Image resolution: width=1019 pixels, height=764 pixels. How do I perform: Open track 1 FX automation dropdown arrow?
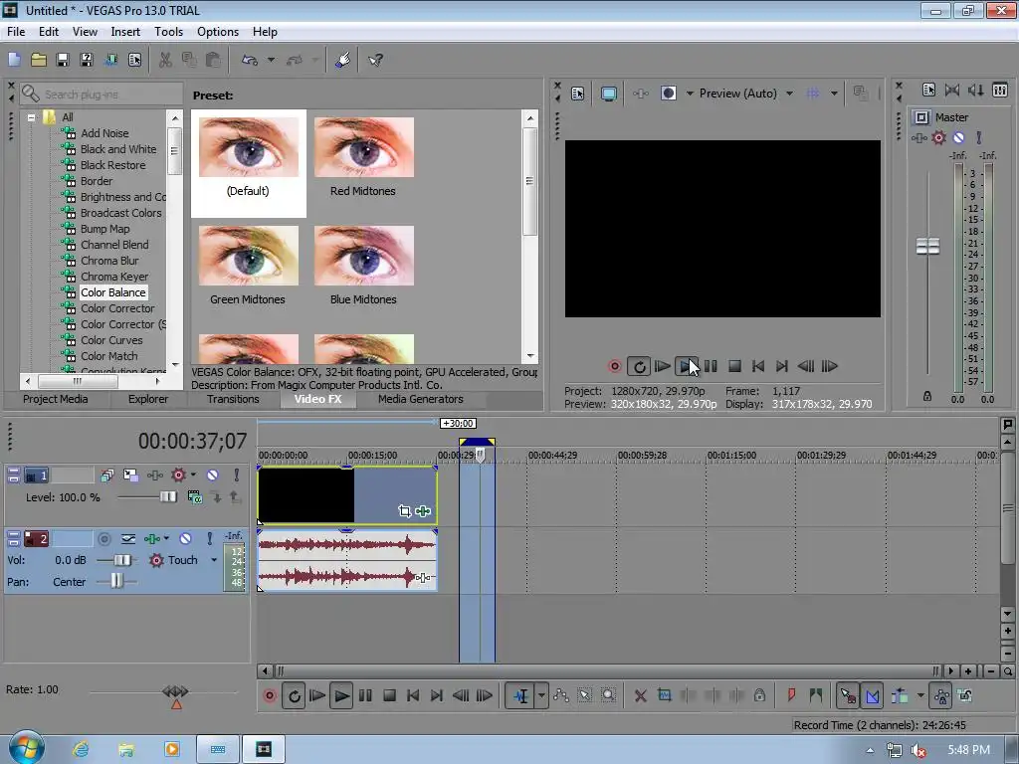point(193,475)
